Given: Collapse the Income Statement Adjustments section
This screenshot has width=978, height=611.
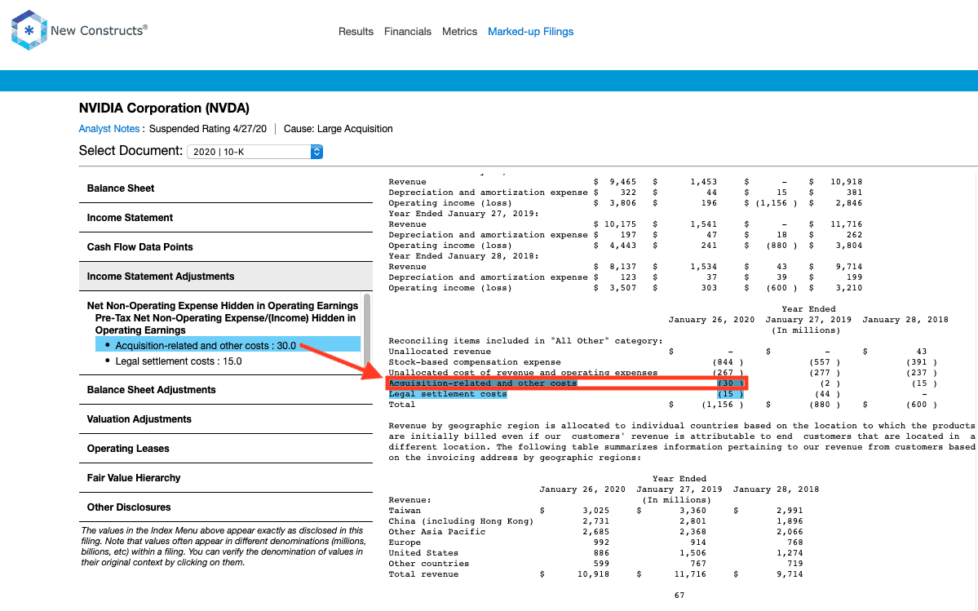Looking at the screenshot, I should click(226, 277).
